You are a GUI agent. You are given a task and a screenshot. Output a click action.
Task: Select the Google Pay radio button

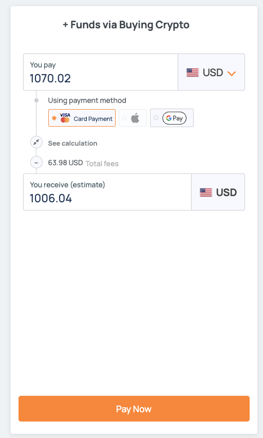pos(156,118)
